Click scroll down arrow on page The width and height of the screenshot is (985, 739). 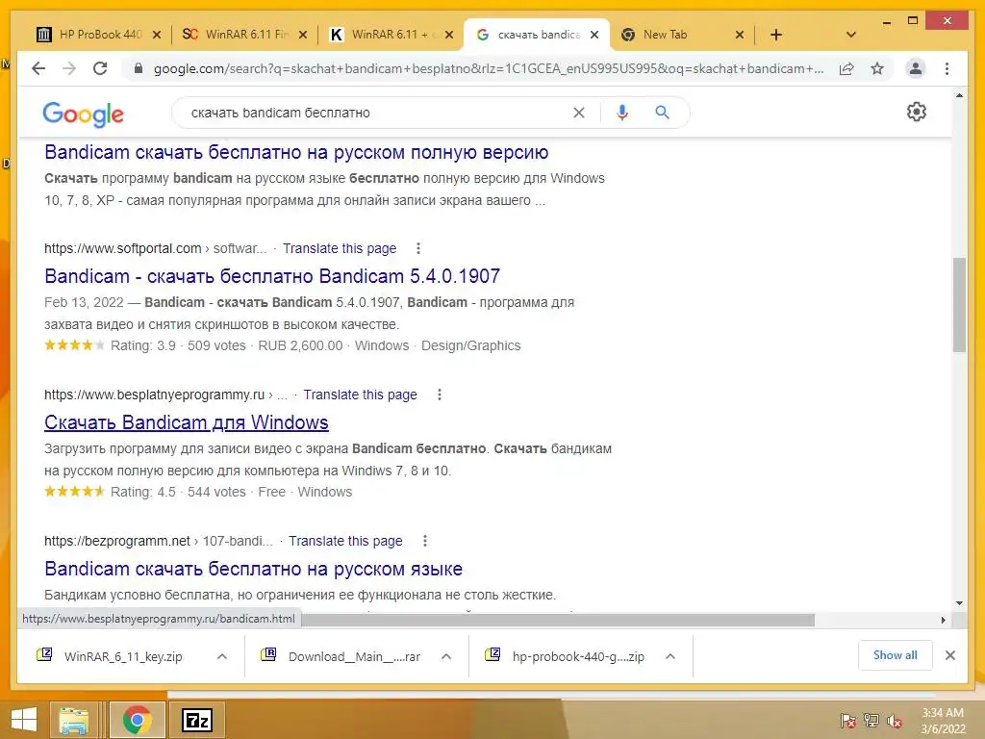pyautogui.click(x=959, y=603)
